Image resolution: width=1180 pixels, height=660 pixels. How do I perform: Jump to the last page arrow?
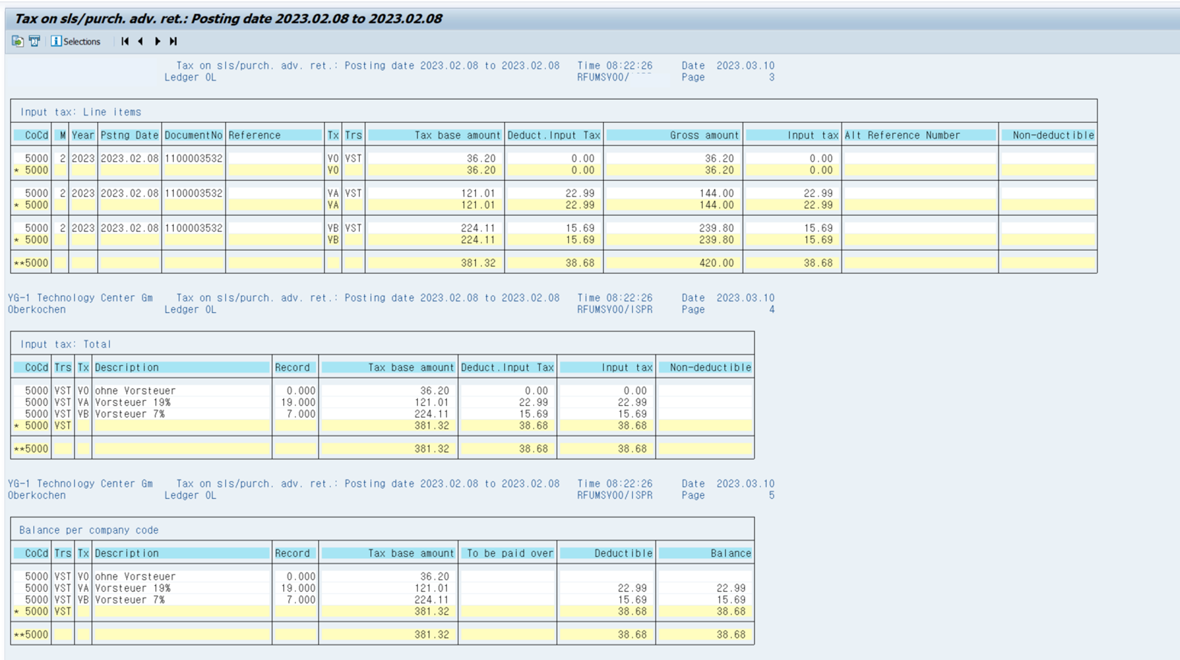pyautogui.click(x=173, y=41)
